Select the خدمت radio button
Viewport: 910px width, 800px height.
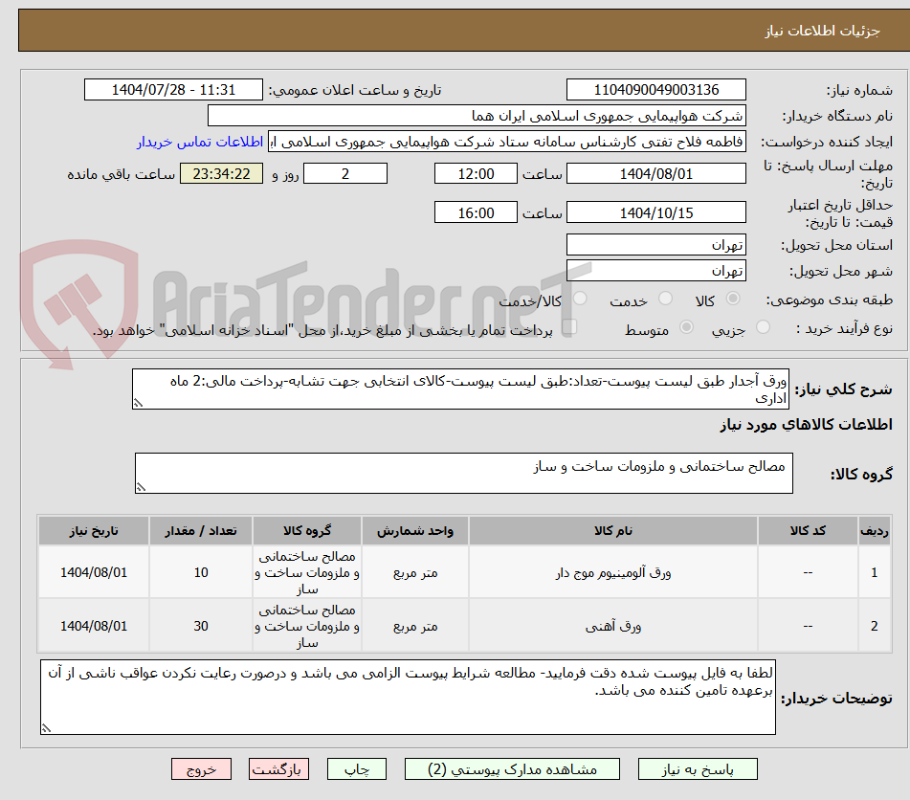[x=665, y=296]
